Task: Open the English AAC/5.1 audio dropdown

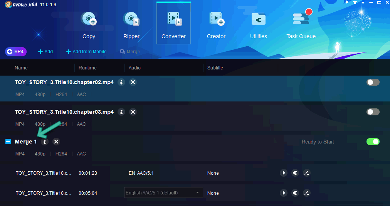Action: pos(164,192)
